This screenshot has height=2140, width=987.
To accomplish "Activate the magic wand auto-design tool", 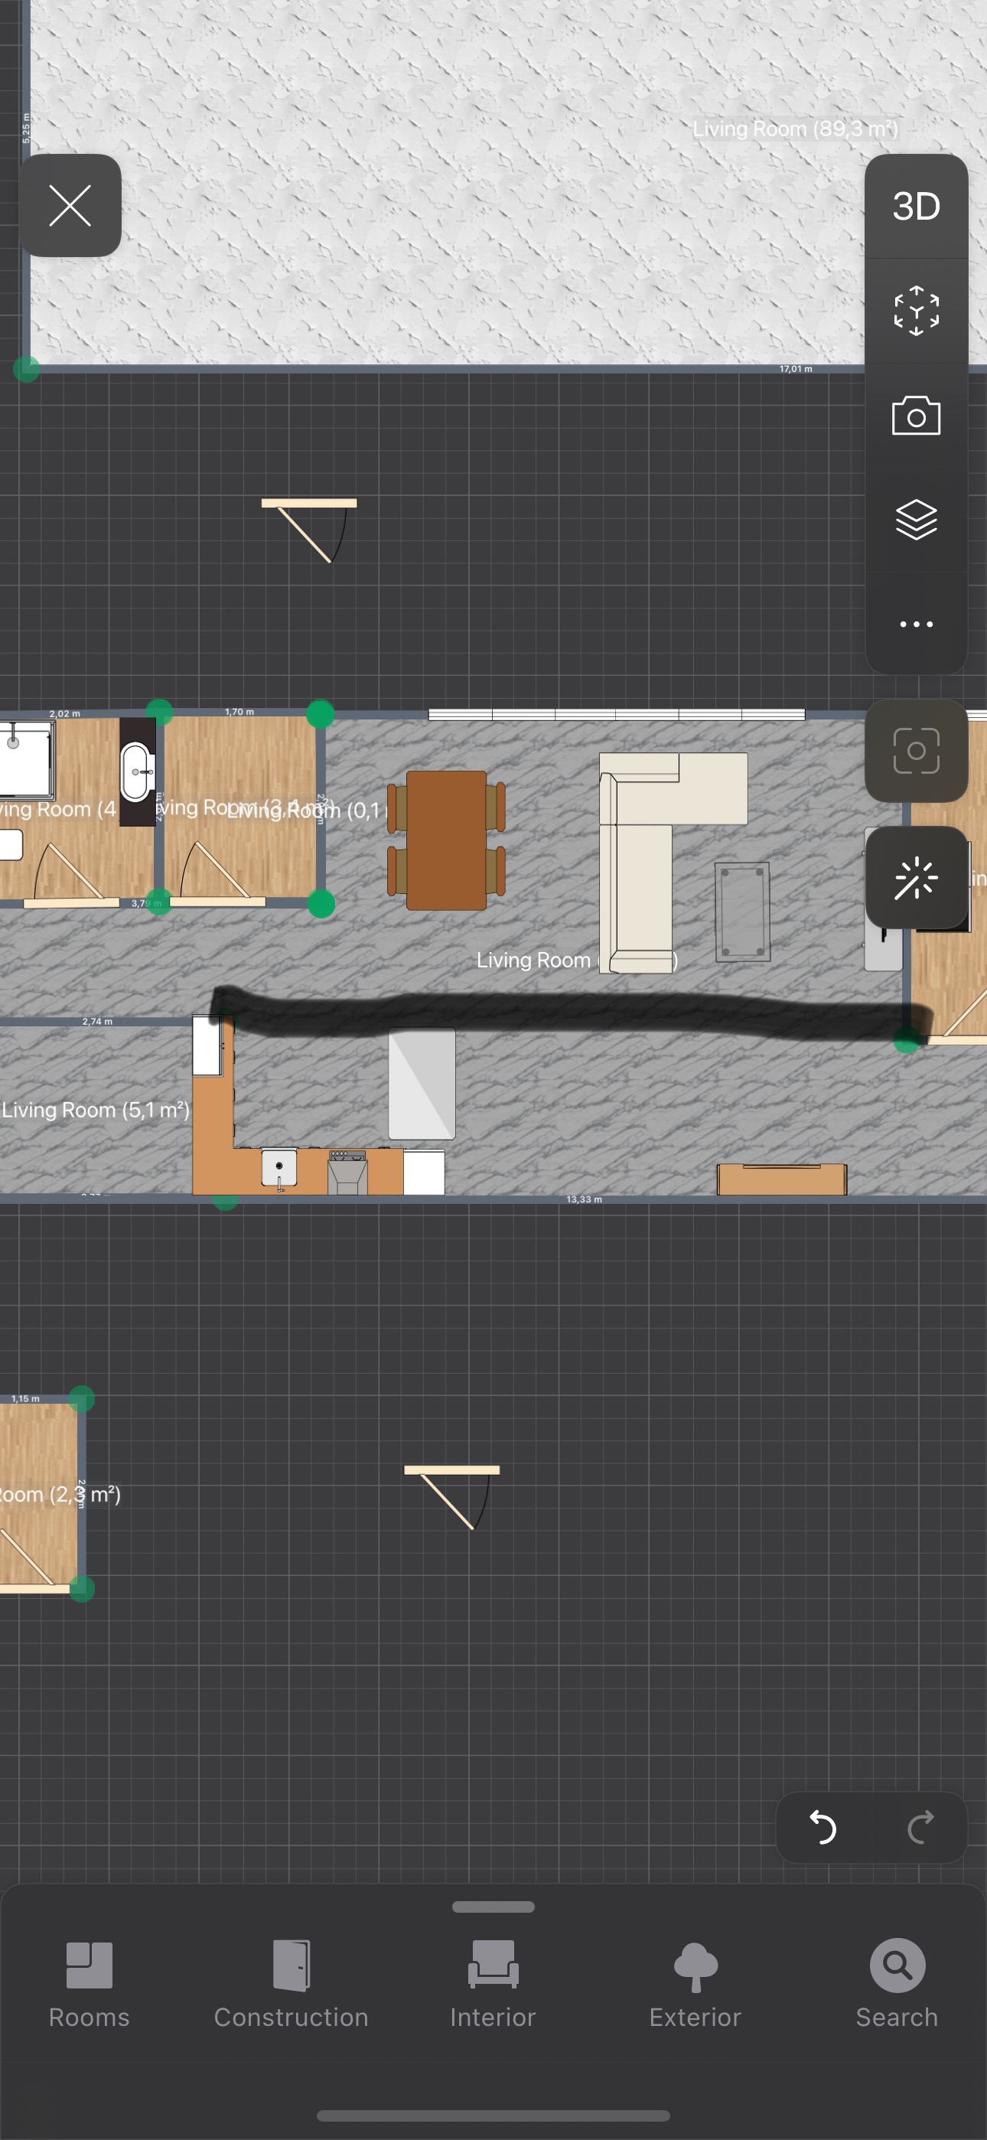I will pos(916,878).
